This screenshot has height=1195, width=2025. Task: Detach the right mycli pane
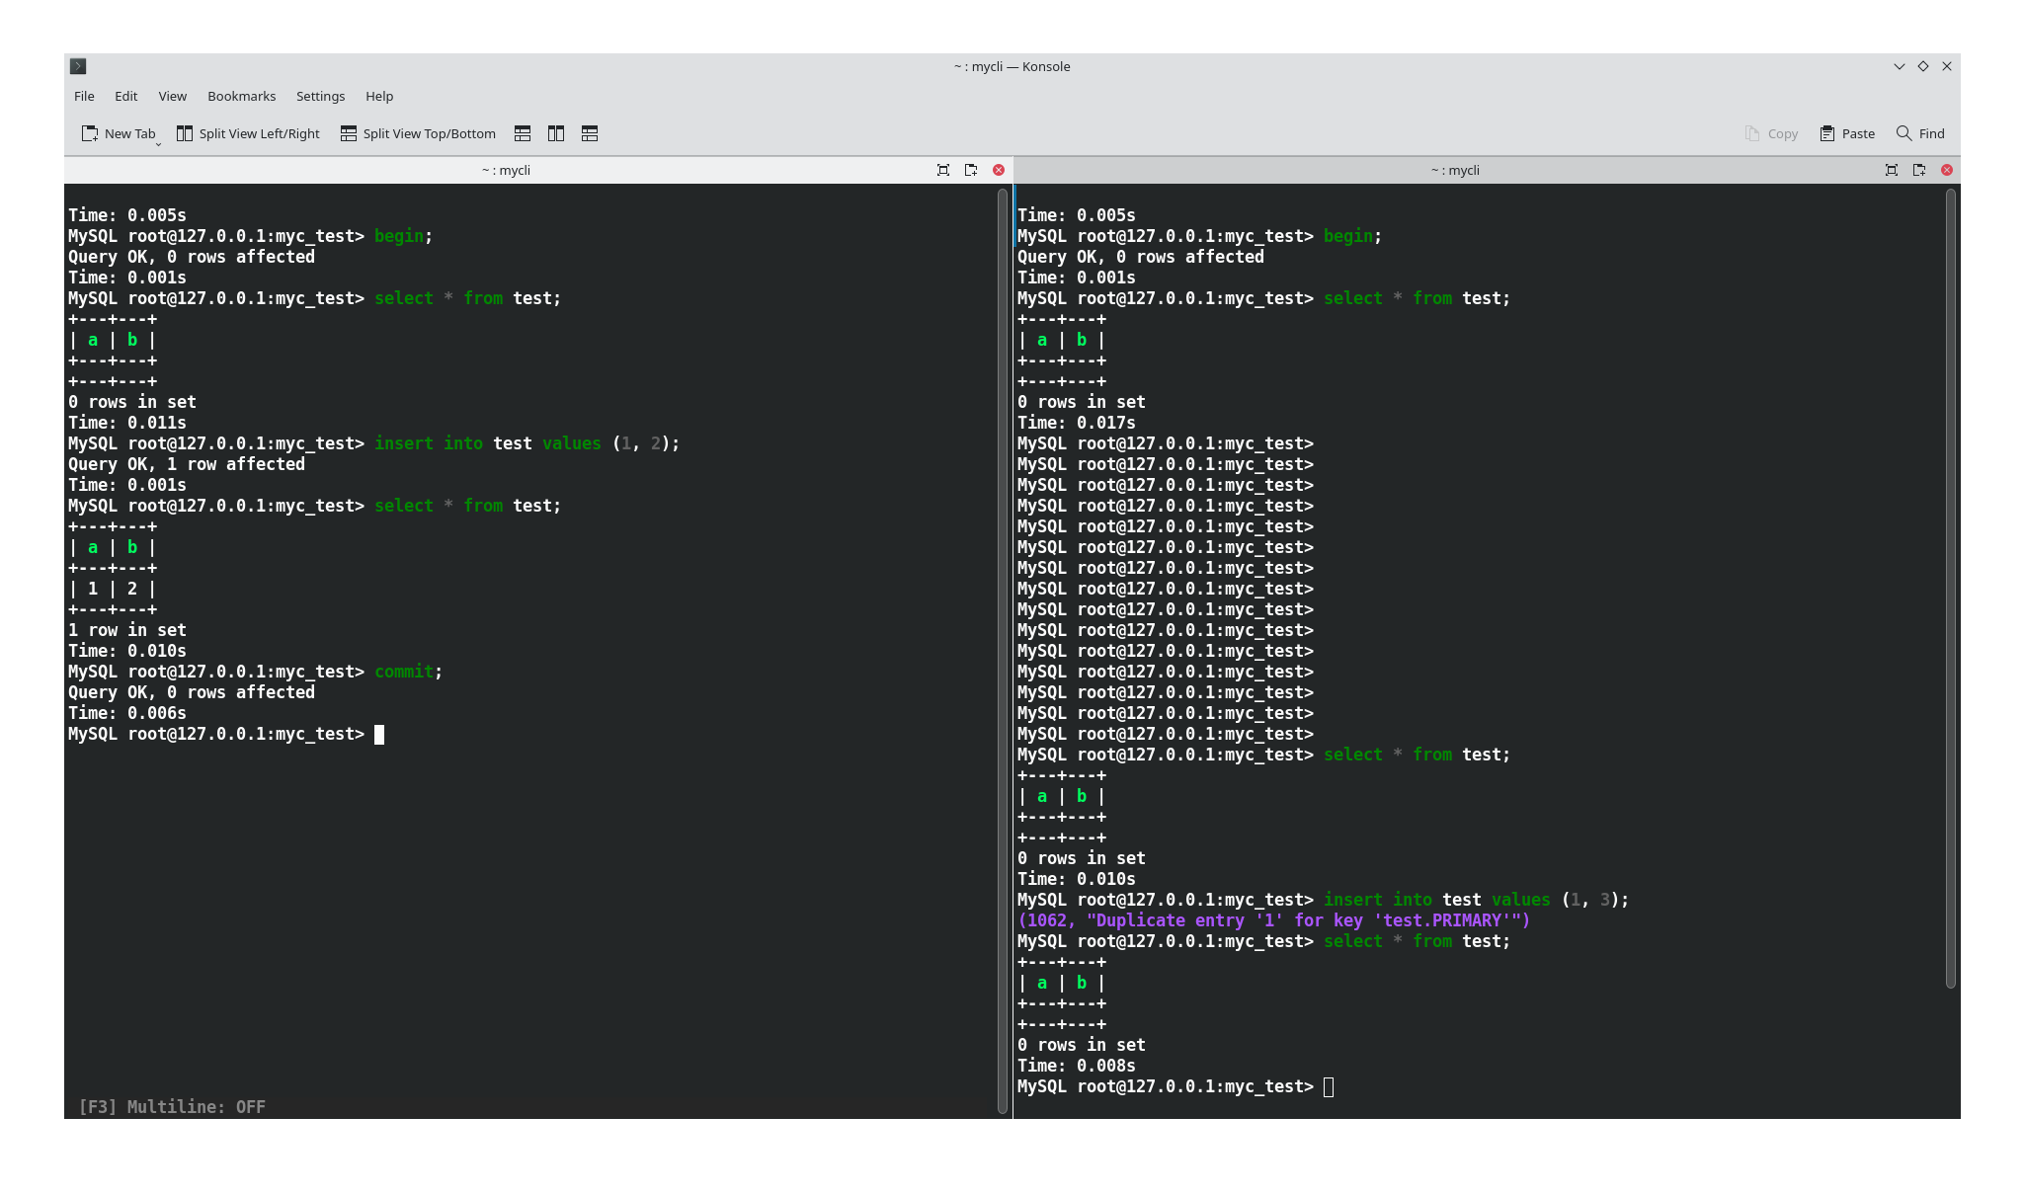[x=1919, y=170]
